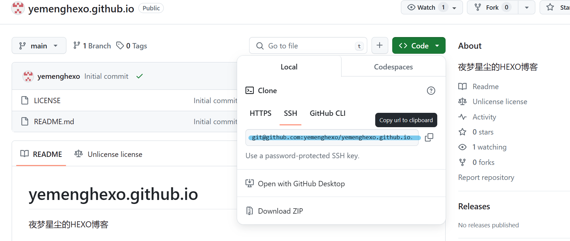Watch the repository with eye button

click(422, 7)
